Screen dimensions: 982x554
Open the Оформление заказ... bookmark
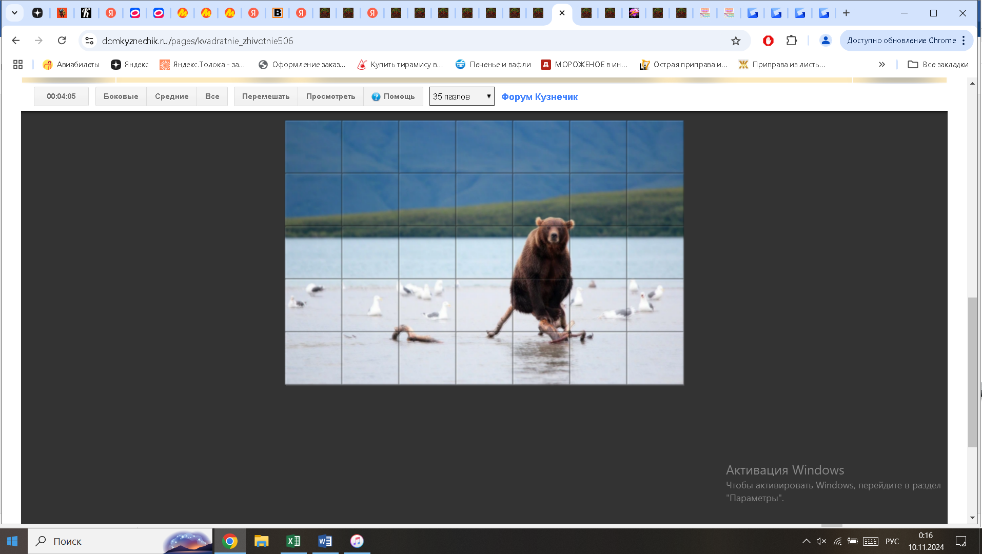tap(302, 65)
